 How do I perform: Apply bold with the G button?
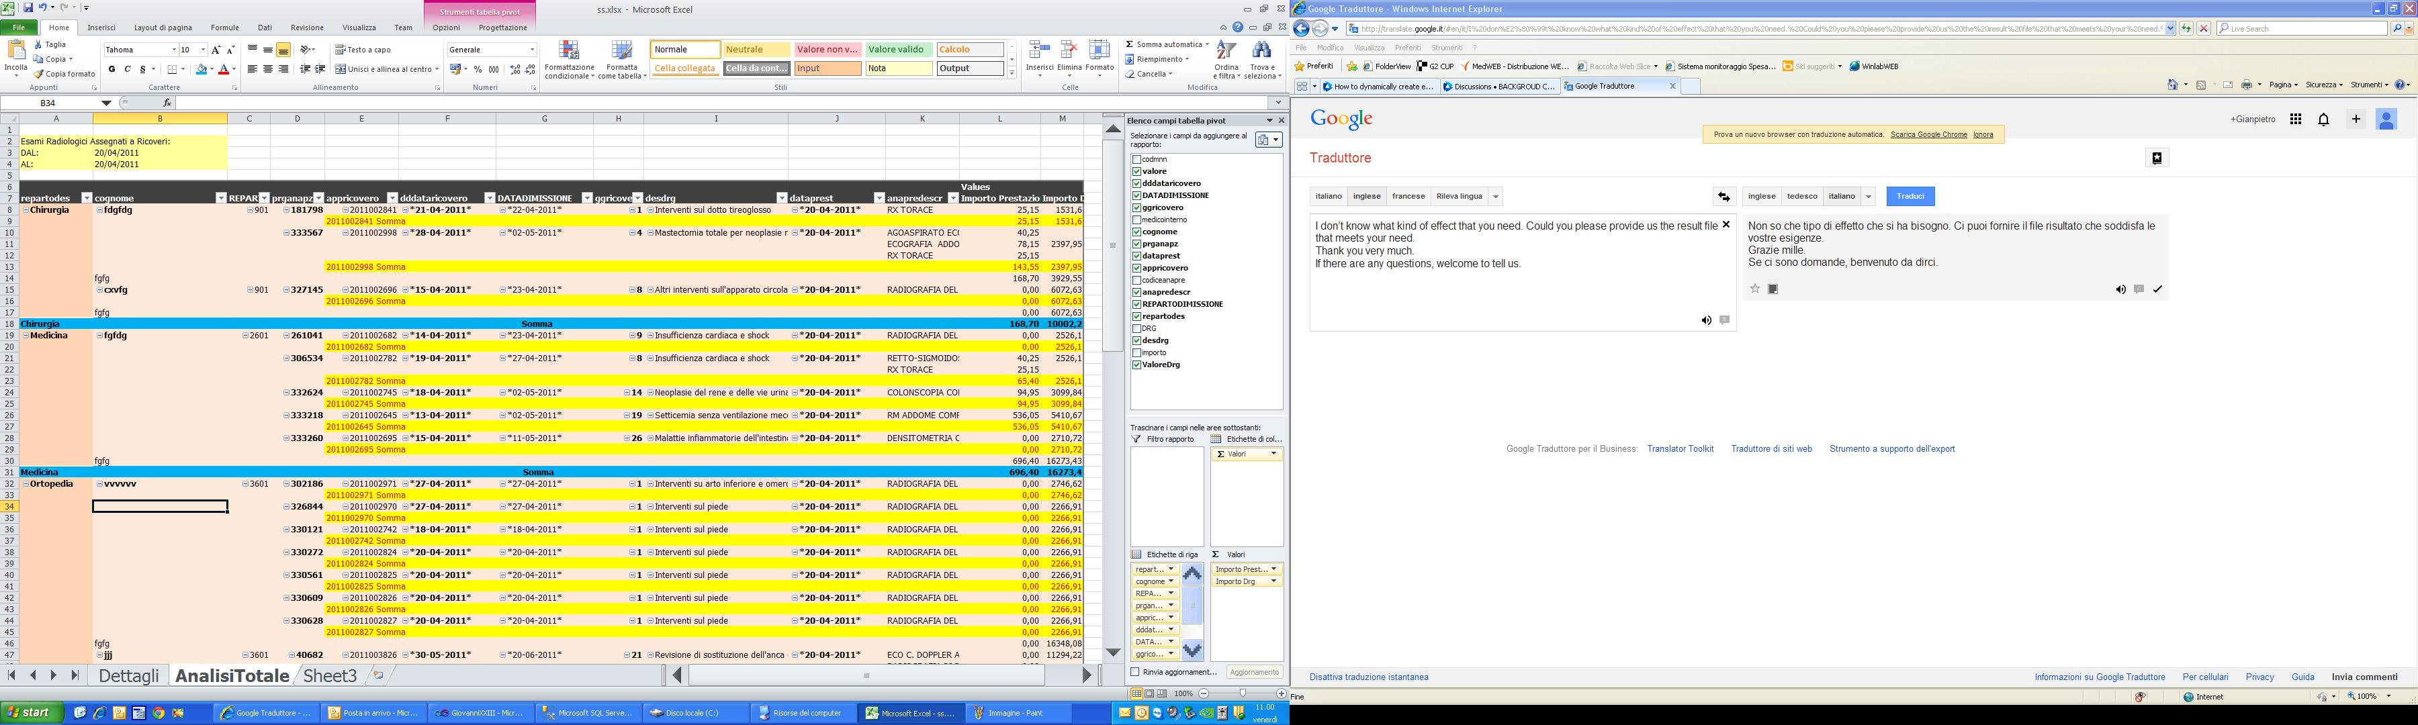click(111, 69)
